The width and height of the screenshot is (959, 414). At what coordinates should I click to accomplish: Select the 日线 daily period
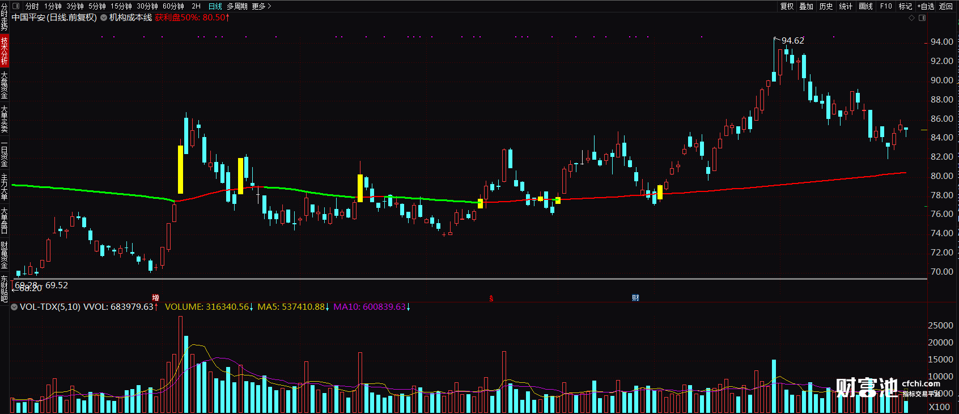tap(215, 6)
